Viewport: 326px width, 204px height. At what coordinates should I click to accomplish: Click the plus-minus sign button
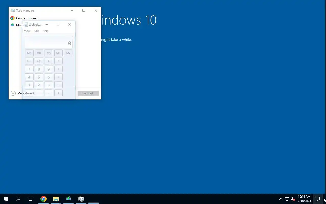point(58,61)
